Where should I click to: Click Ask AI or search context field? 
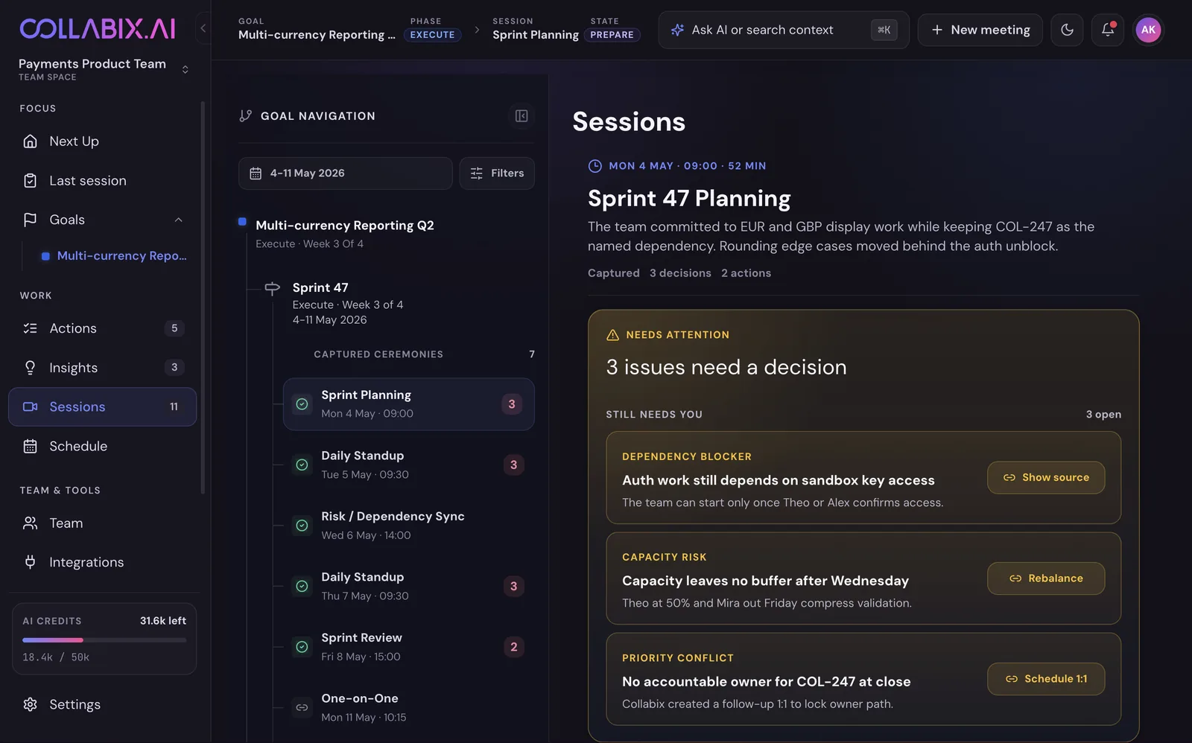[x=783, y=30]
